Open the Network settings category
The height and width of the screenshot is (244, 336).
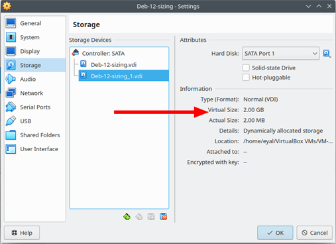[35, 93]
